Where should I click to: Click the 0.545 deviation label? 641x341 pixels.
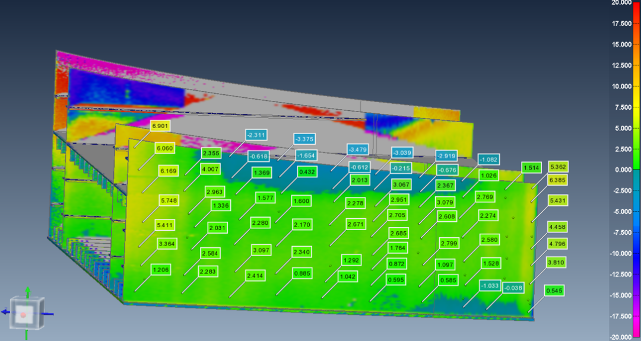[554, 291]
